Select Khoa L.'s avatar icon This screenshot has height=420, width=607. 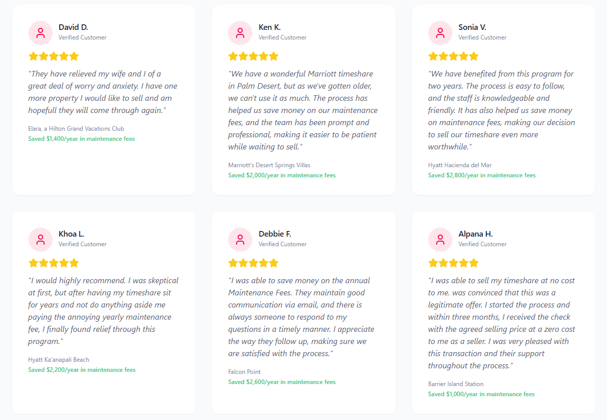41,240
